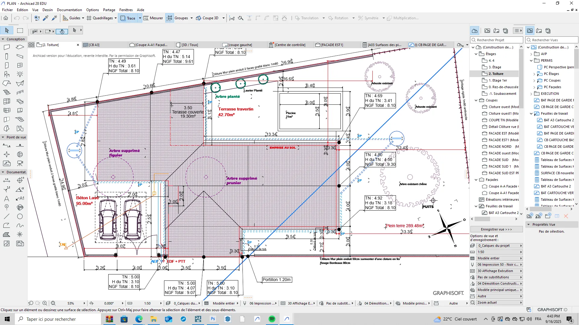Select the Camera tool under Point de vue

[20, 163]
